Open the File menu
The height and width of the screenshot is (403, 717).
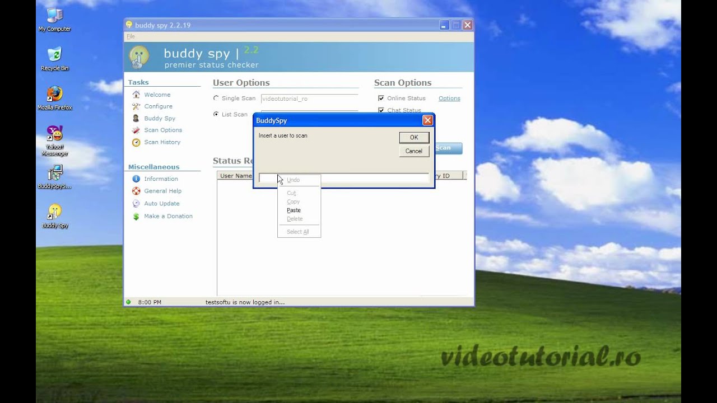click(131, 36)
